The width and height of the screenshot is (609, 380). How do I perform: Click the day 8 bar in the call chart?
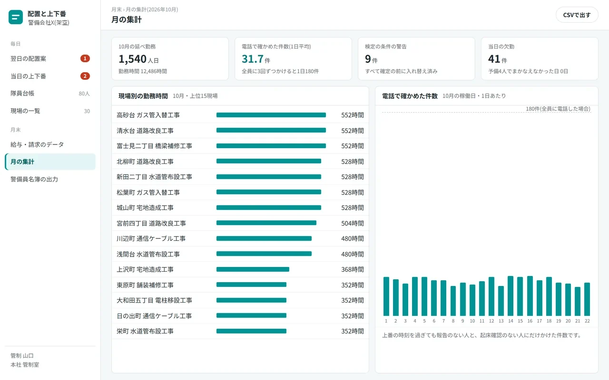pos(453,301)
